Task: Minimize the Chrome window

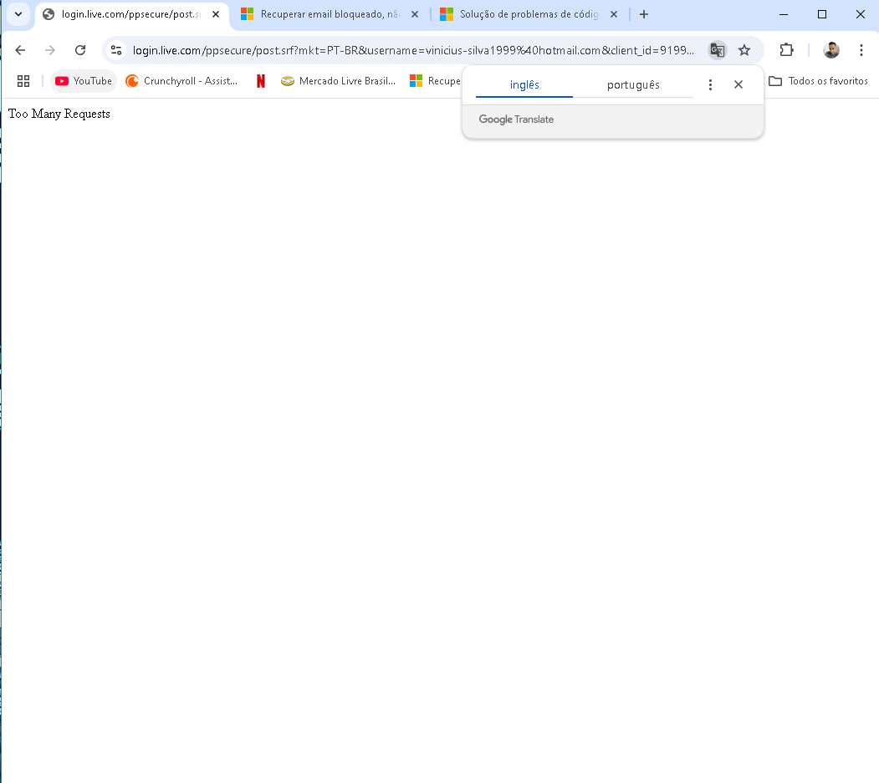Action: pos(784,14)
